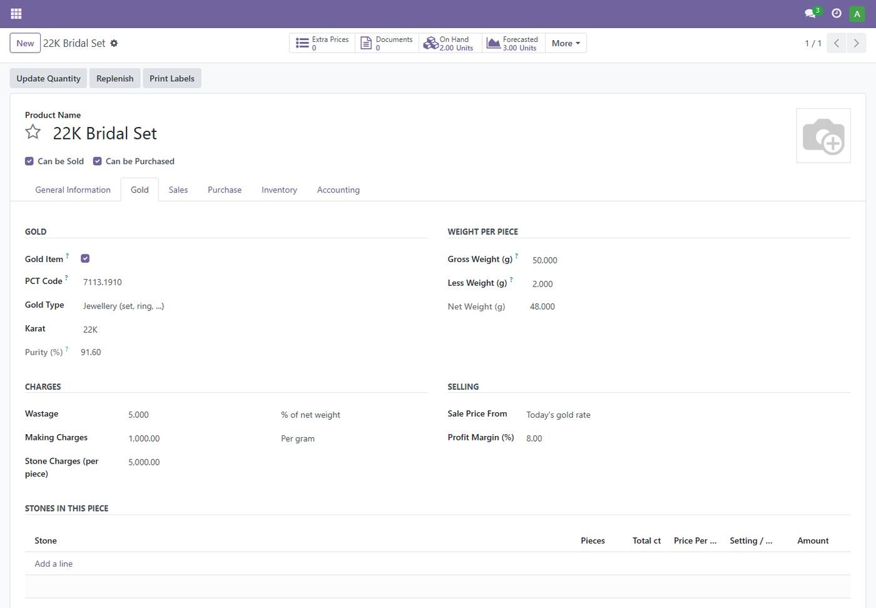
Task: Upload product image via camera placeholder
Action: click(823, 136)
